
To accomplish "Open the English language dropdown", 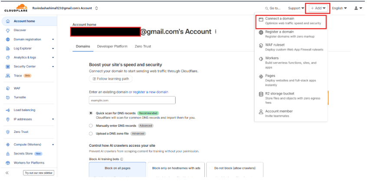I will click(x=339, y=8).
